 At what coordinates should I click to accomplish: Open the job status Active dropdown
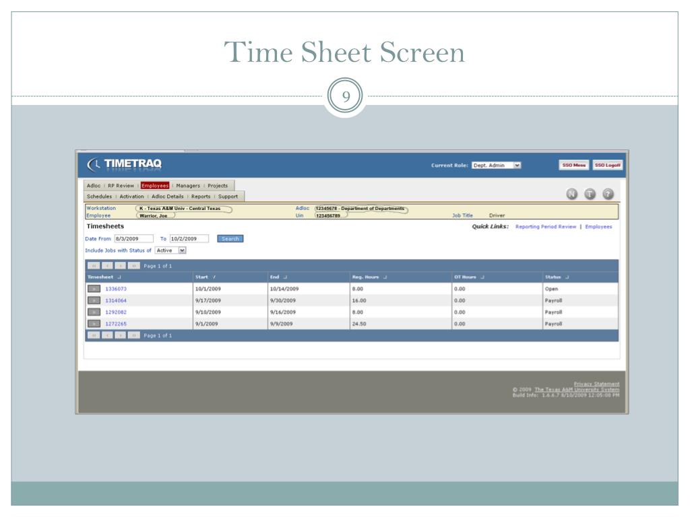[170, 250]
